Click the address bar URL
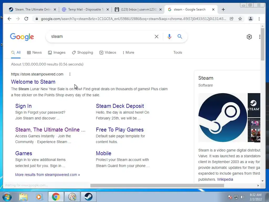Image resolution: width=269 pixels, height=202 pixels. pyautogui.click(x=133, y=19)
